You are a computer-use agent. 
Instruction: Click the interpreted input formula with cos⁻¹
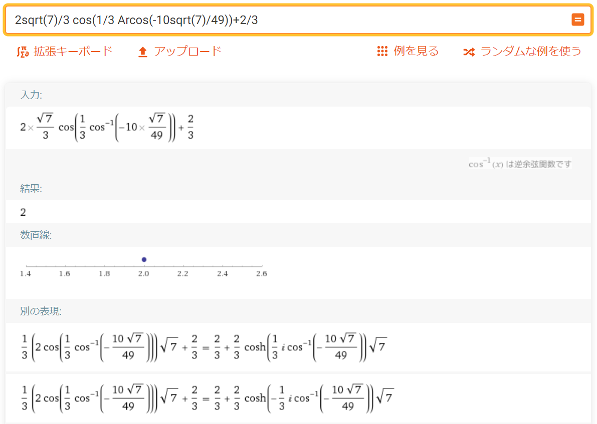pyautogui.click(x=107, y=127)
